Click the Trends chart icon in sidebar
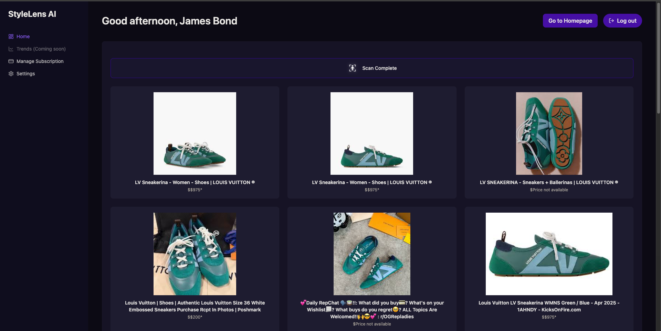The height and width of the screenshot is (331, 661). click(11, 49)
